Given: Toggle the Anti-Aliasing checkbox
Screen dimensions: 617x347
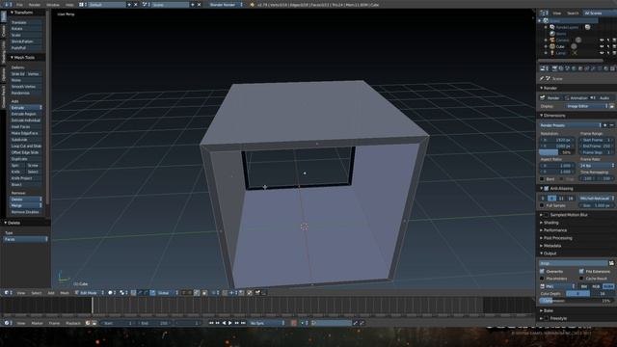Looking at the screenshot, I should 547,189.
